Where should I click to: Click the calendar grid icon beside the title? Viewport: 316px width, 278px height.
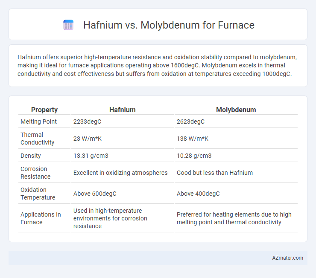(68, 25)
